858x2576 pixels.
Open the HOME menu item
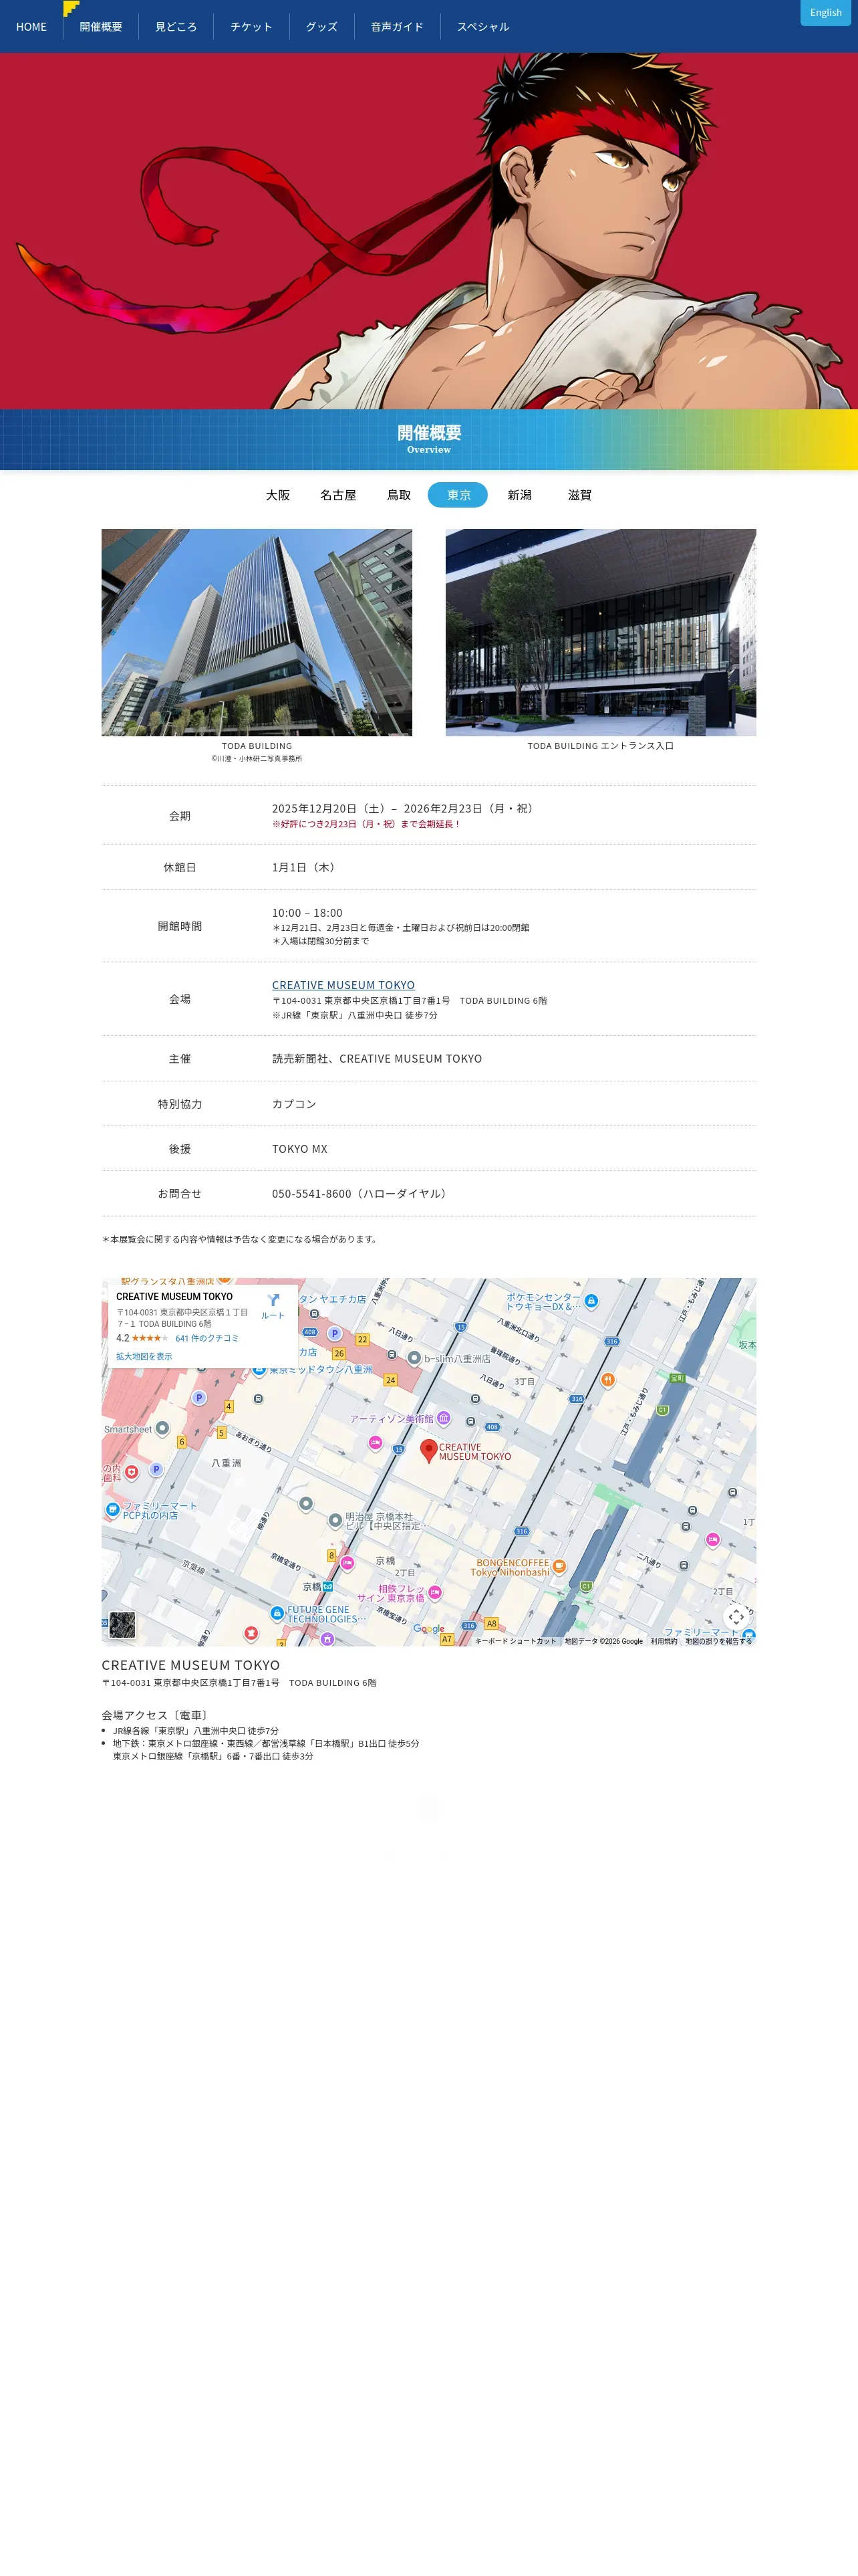(x=31, y=27)
